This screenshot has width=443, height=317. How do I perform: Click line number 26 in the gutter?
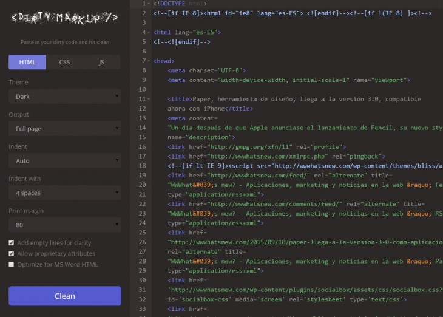[143, 242]
